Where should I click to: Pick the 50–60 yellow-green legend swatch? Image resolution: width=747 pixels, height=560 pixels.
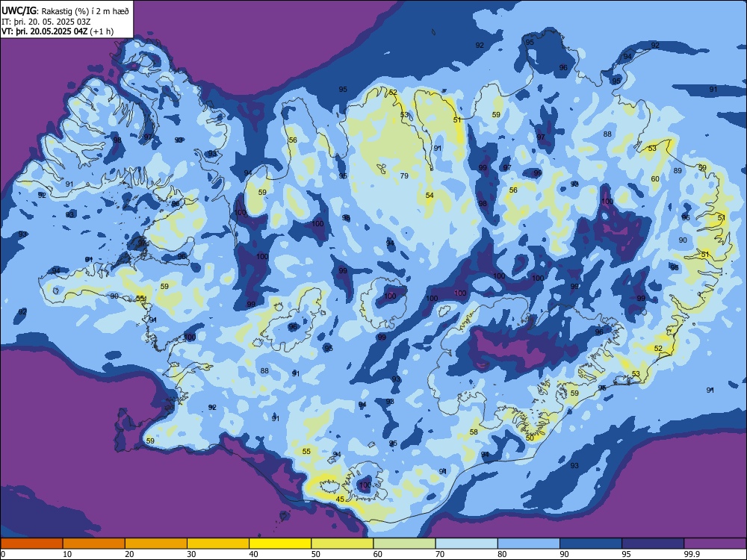[x=342, y=544]
